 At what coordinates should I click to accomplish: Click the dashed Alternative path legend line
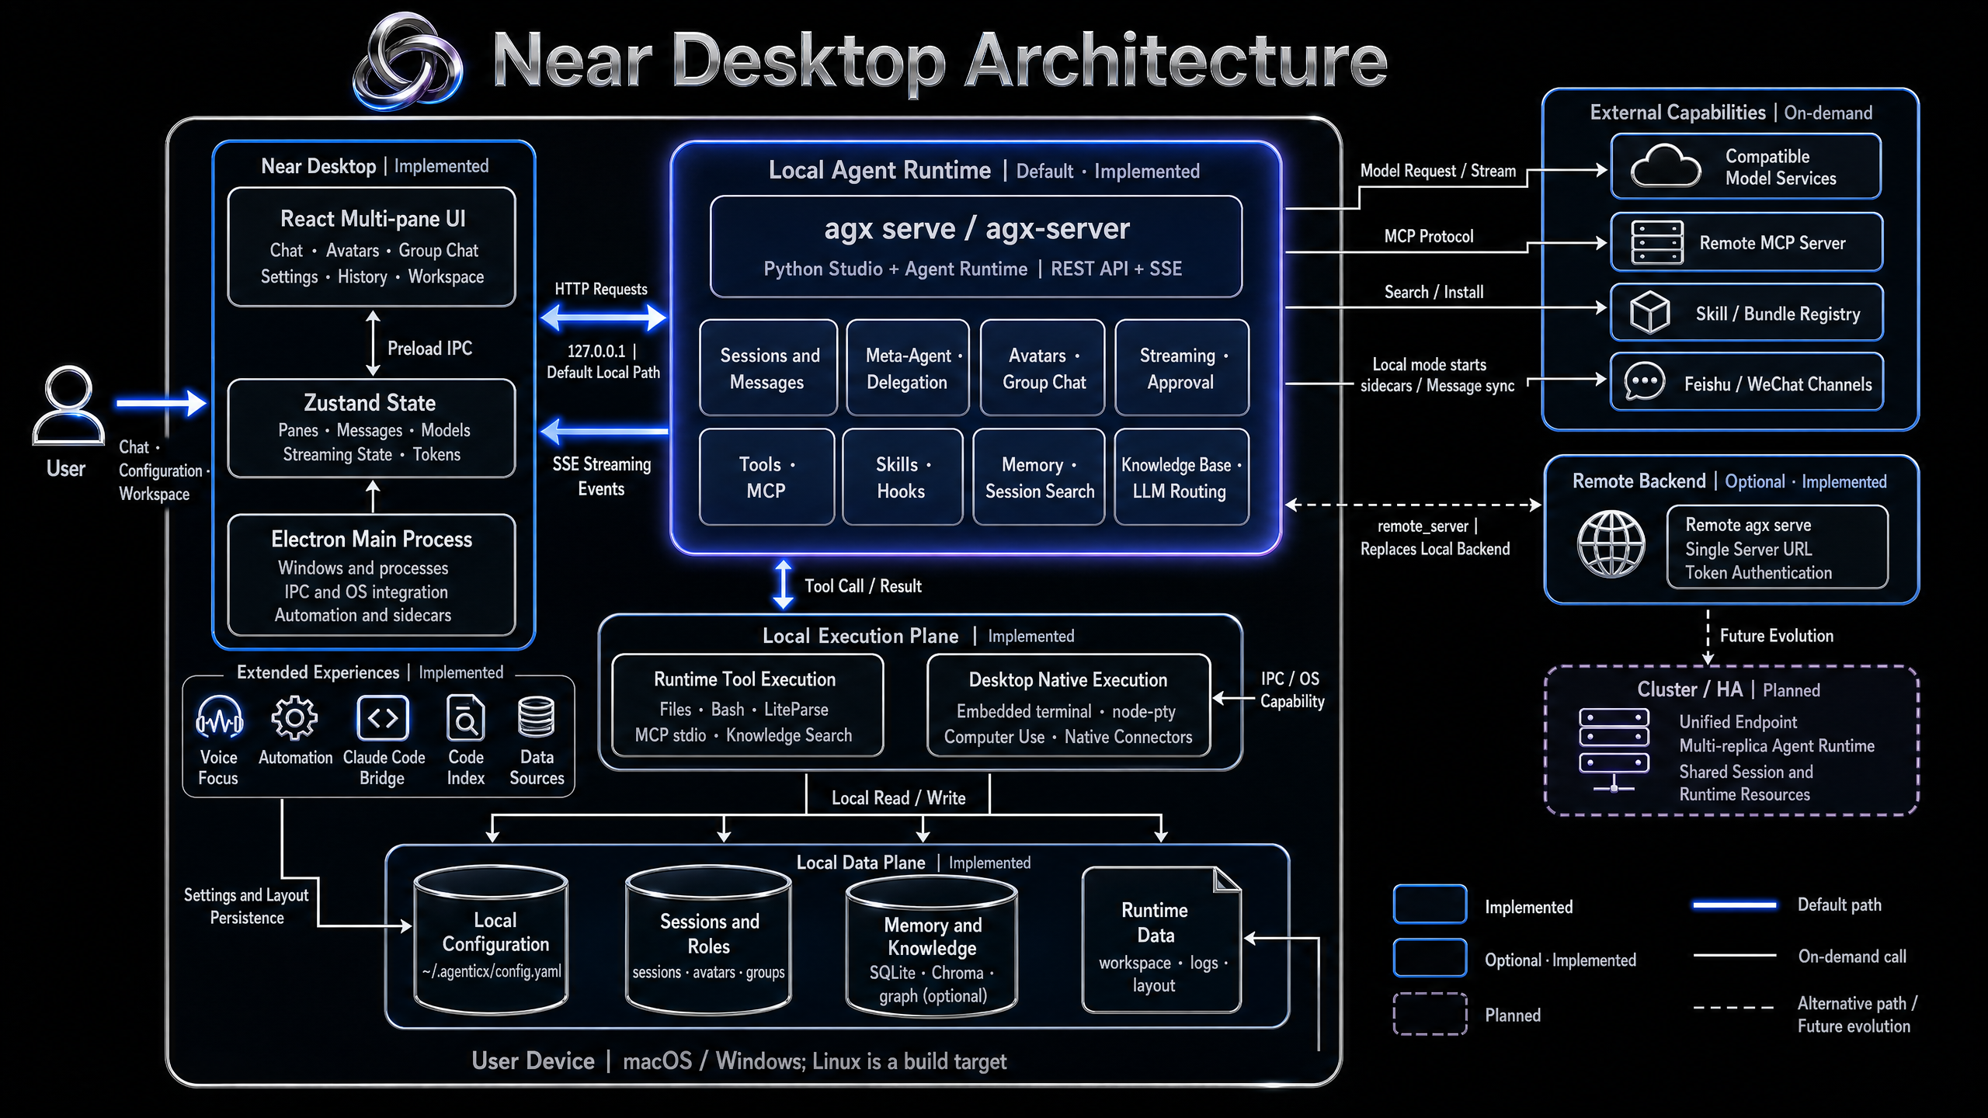pos(1734,1008)
